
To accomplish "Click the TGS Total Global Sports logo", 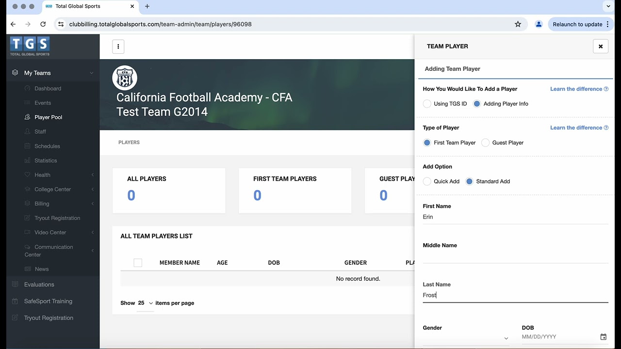I will [x=30, y=47].
